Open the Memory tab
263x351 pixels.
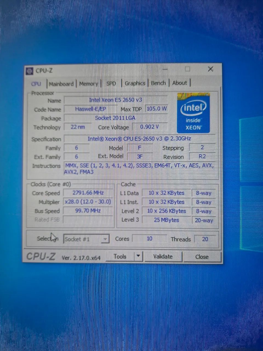coord(88,84)
